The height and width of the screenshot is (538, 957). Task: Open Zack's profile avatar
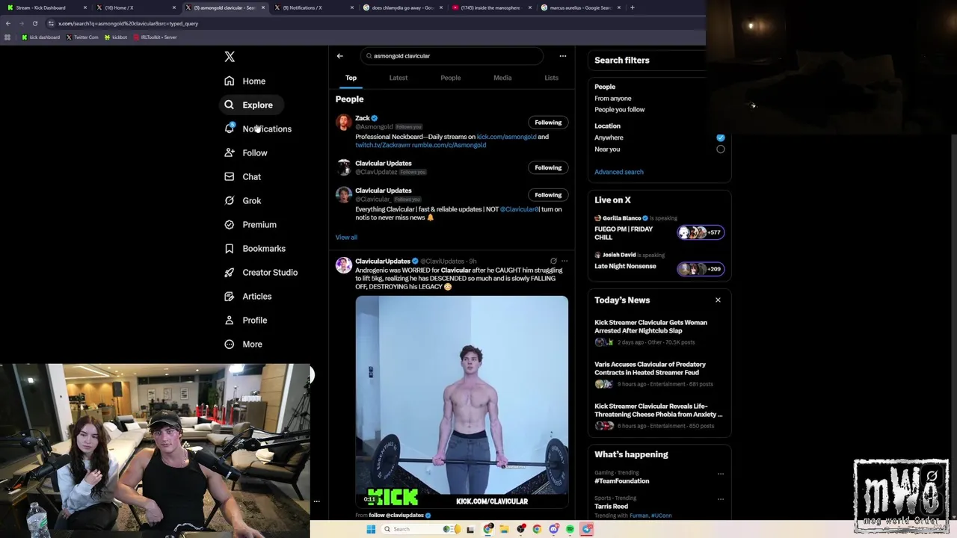344,122
